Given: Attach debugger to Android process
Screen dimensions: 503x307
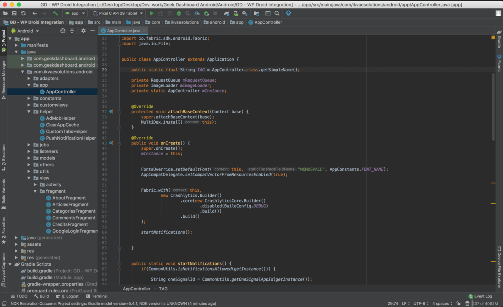Looking at the screenshot, I should (x=206, y=13).
